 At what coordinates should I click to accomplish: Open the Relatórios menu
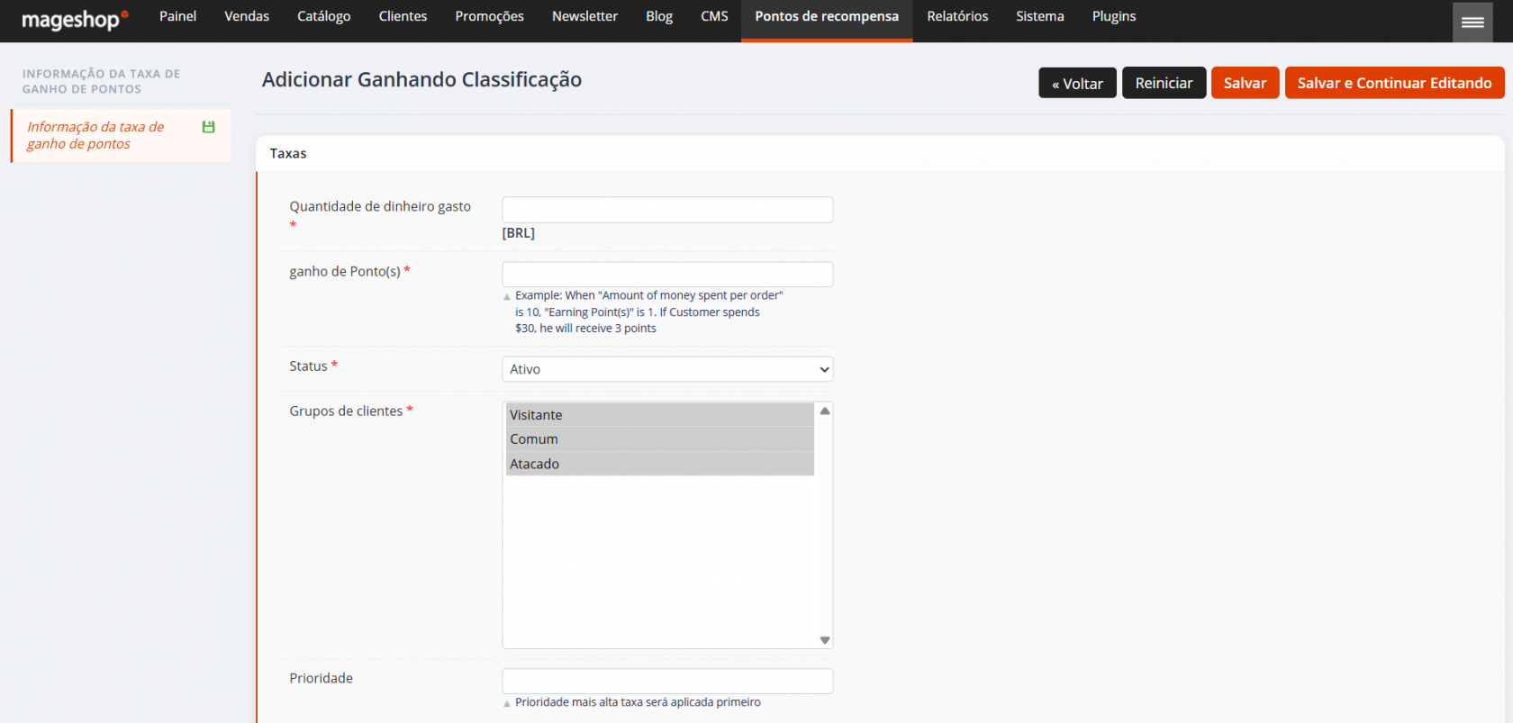(957, 17)
